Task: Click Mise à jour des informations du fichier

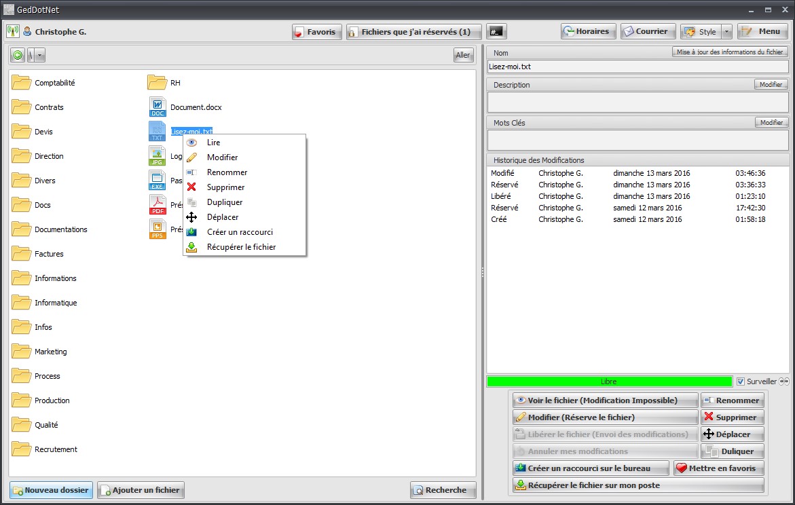Action: 730,52
